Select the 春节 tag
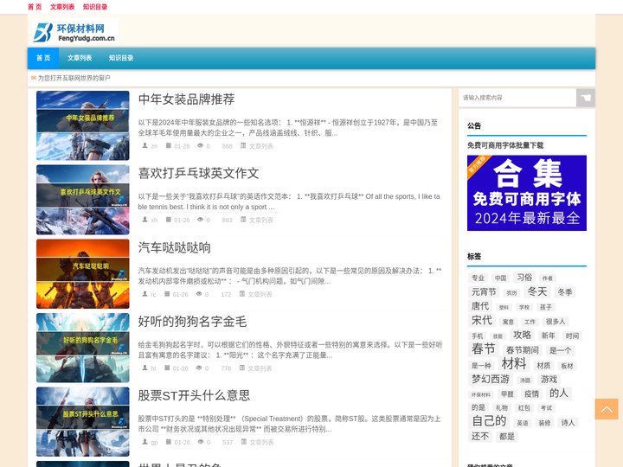The height and width of the screenshot is (467, 623). point(483,349)
